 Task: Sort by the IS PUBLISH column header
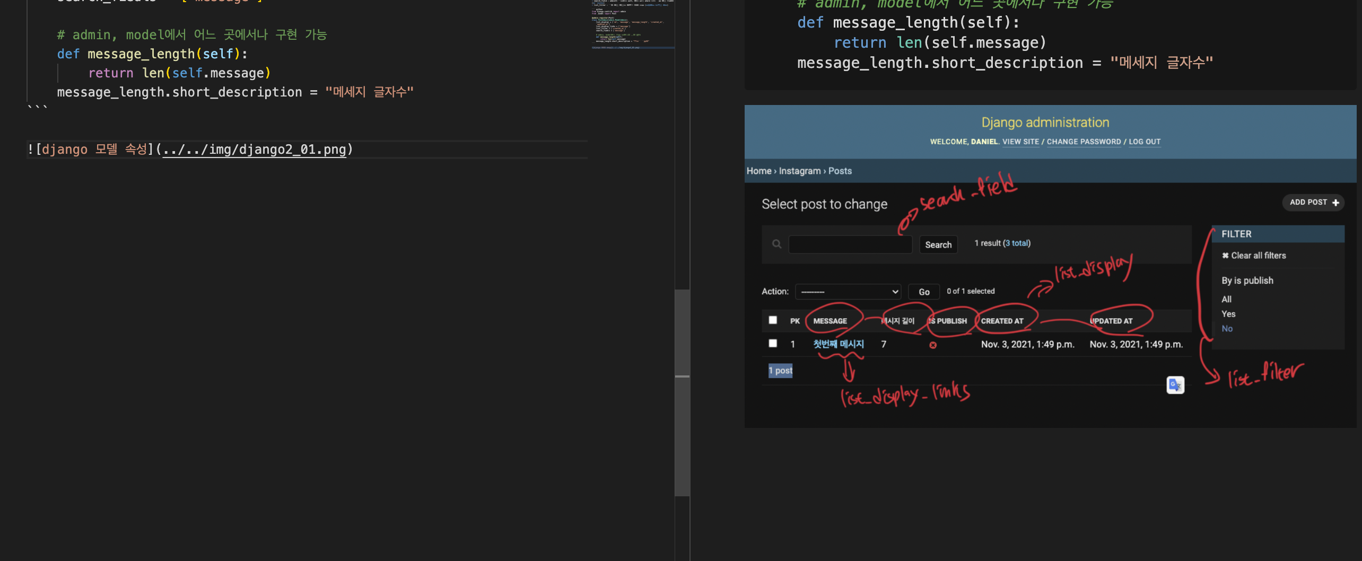pyautogui.click(x=948, y=321)
